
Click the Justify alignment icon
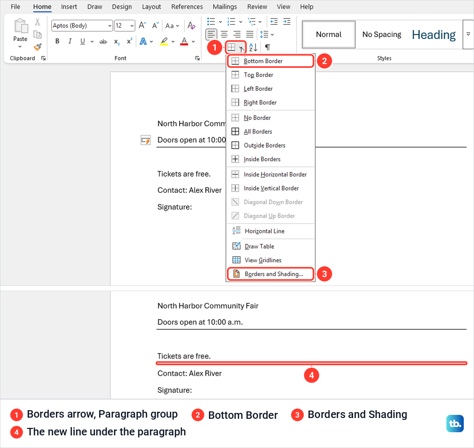point(250,34)
